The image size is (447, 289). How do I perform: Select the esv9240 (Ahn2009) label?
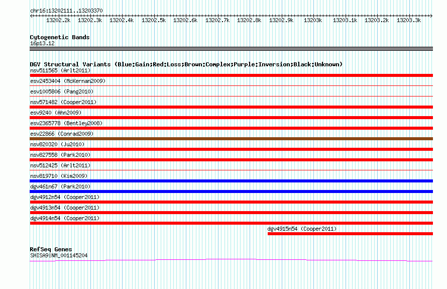point(56,113)
